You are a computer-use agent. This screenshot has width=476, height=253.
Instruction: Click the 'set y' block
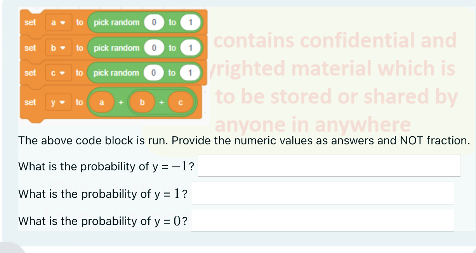pos(30,102)
